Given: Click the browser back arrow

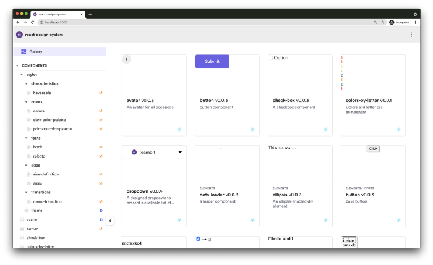Looking at the screenshot, I should 18,22.
